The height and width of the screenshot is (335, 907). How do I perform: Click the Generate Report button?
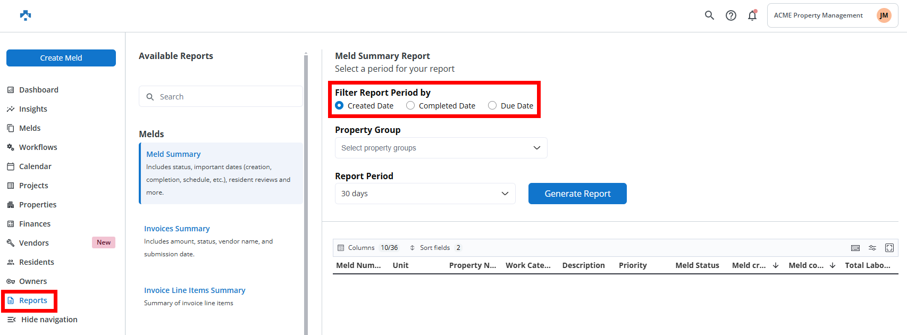[577, 194]
